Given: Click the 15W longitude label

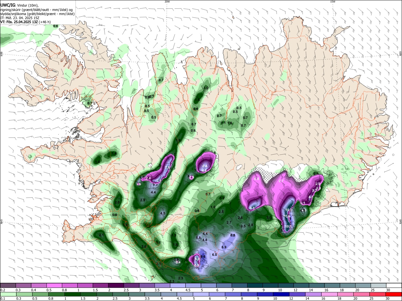Looking at the screenshot, I should [x=333, y=2].
